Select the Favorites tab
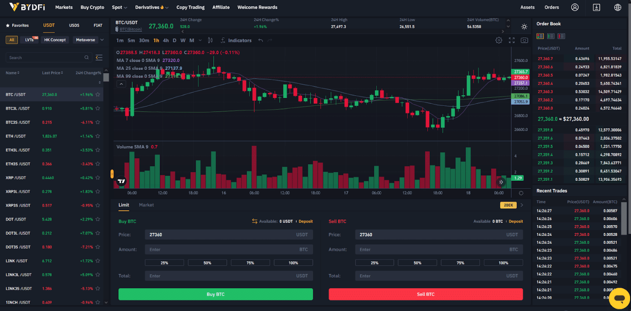 coord(17,25)
